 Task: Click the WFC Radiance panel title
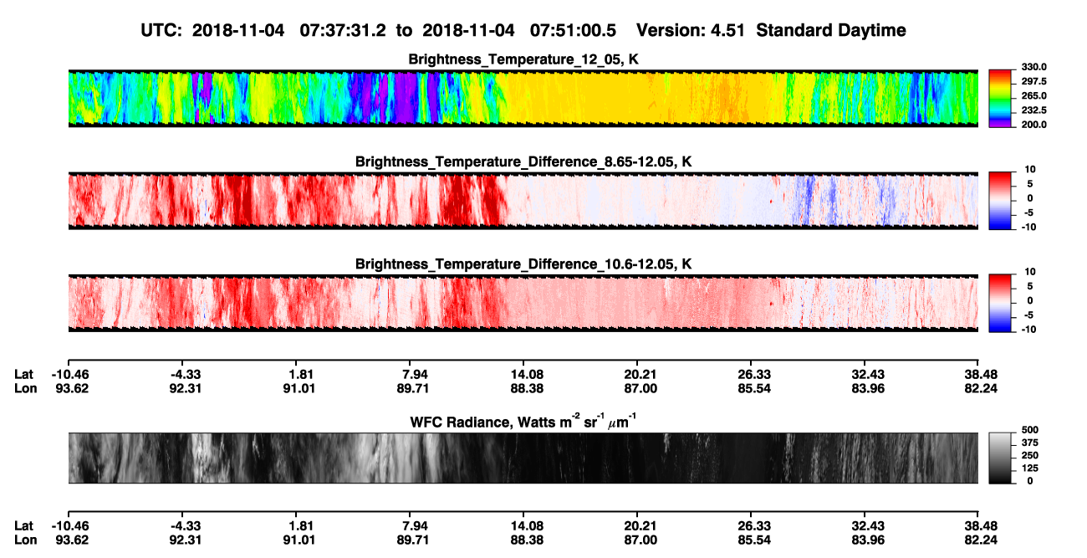(525, 421)
